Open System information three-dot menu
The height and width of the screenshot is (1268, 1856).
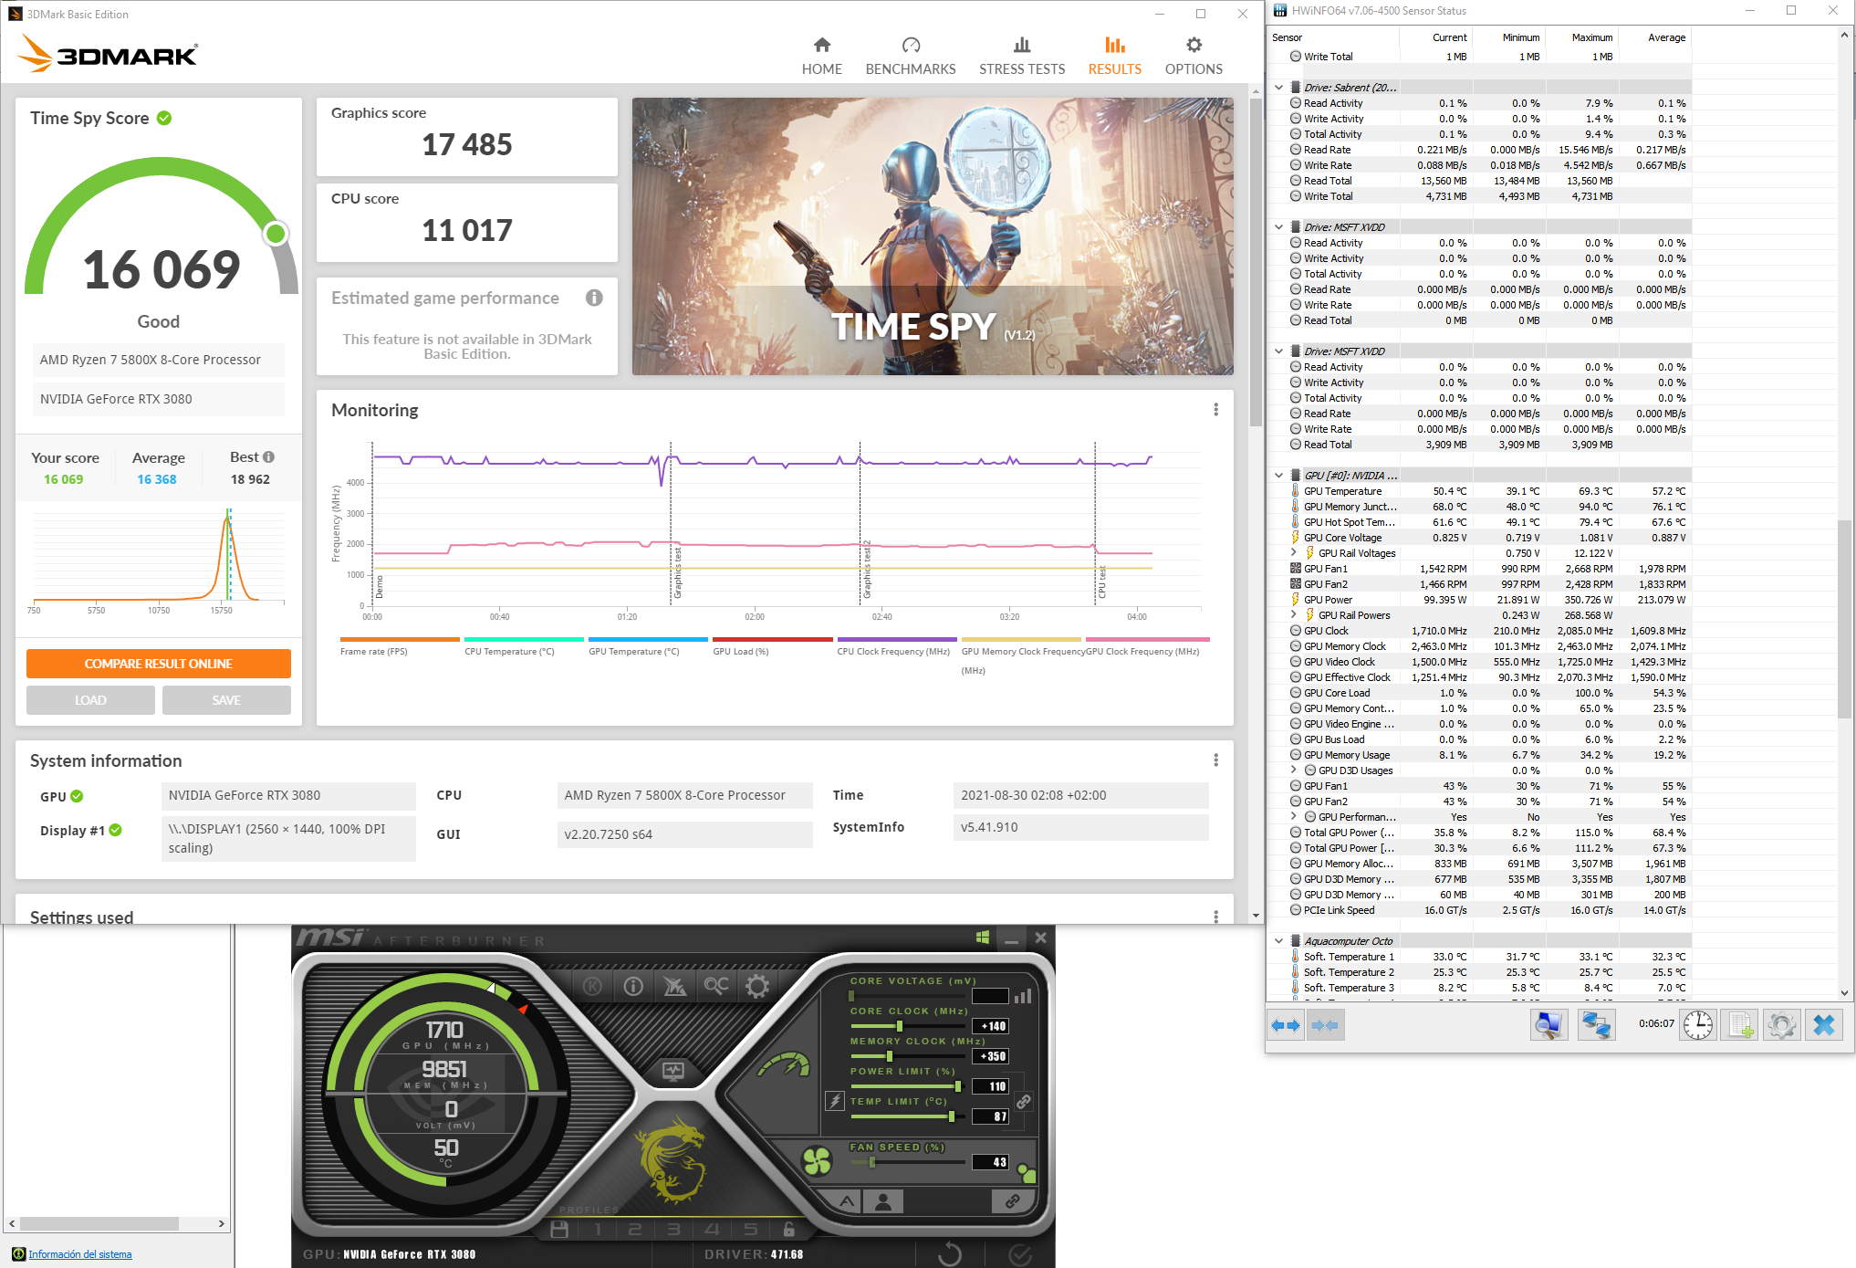point(1215,760)
